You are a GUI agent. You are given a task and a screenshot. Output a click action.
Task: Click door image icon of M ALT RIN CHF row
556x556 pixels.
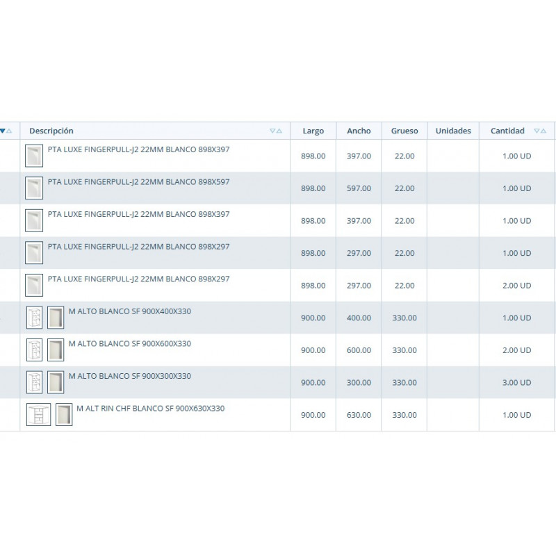click(64, 415)
